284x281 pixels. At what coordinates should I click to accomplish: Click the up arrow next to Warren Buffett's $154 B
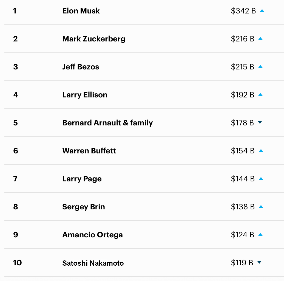pos(261,151)
